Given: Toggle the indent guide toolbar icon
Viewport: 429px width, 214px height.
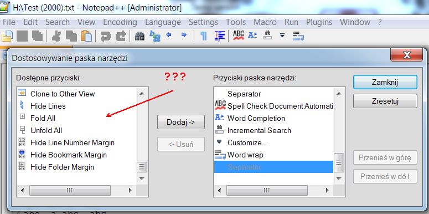Looking at the screenshot, I should pos(220,36).
